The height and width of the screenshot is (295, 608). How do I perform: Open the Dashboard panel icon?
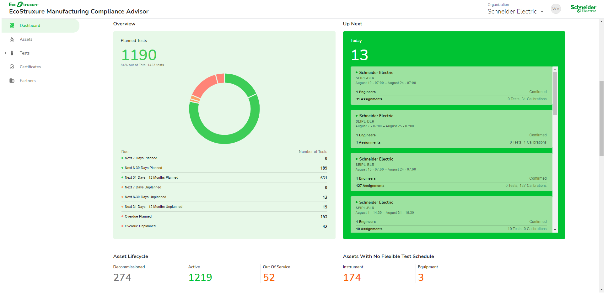(12, 25)
